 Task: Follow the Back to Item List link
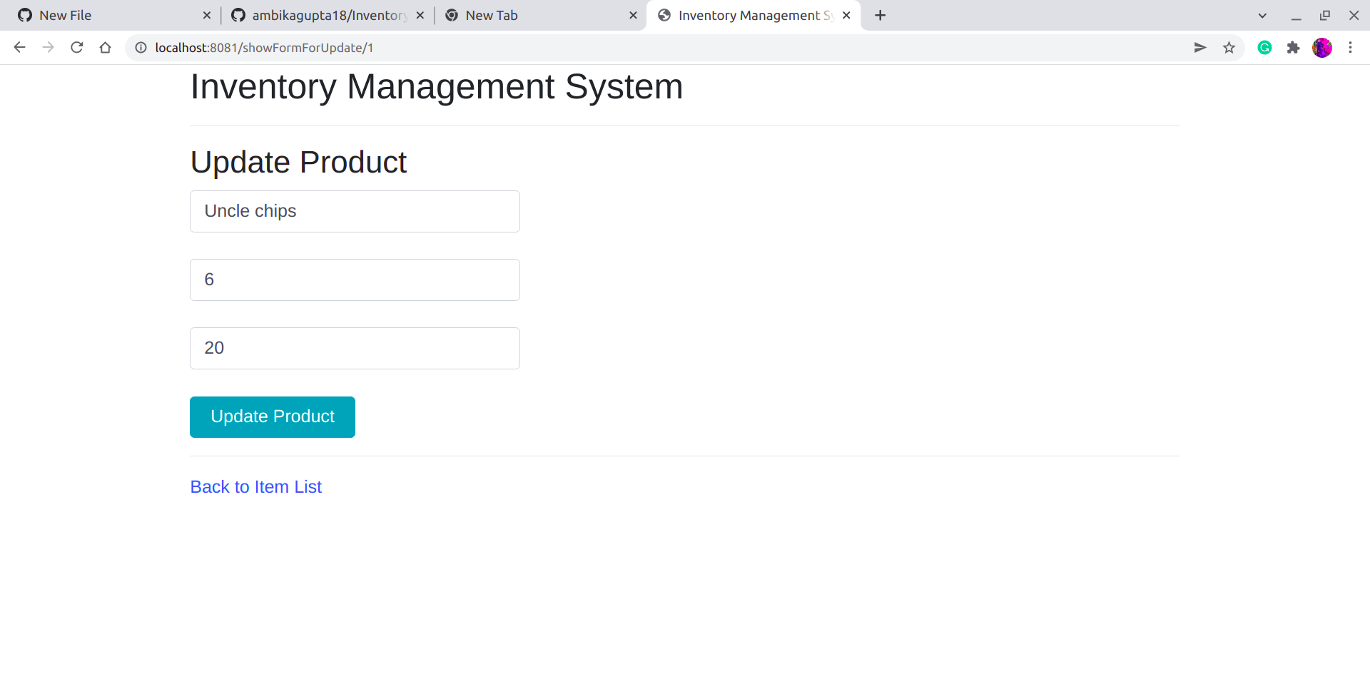(x=255, y=487)
